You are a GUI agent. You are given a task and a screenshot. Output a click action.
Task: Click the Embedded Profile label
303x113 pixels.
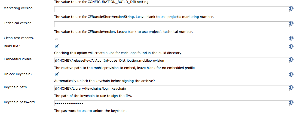coord(17,59)
